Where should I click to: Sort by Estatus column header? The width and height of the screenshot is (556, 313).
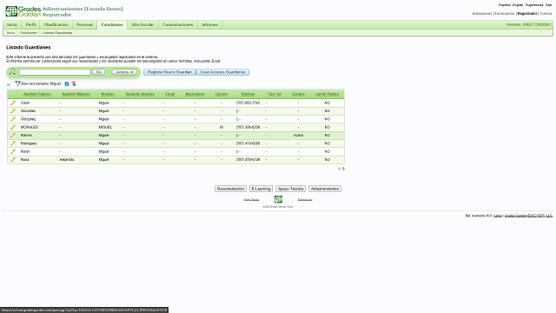298,94
